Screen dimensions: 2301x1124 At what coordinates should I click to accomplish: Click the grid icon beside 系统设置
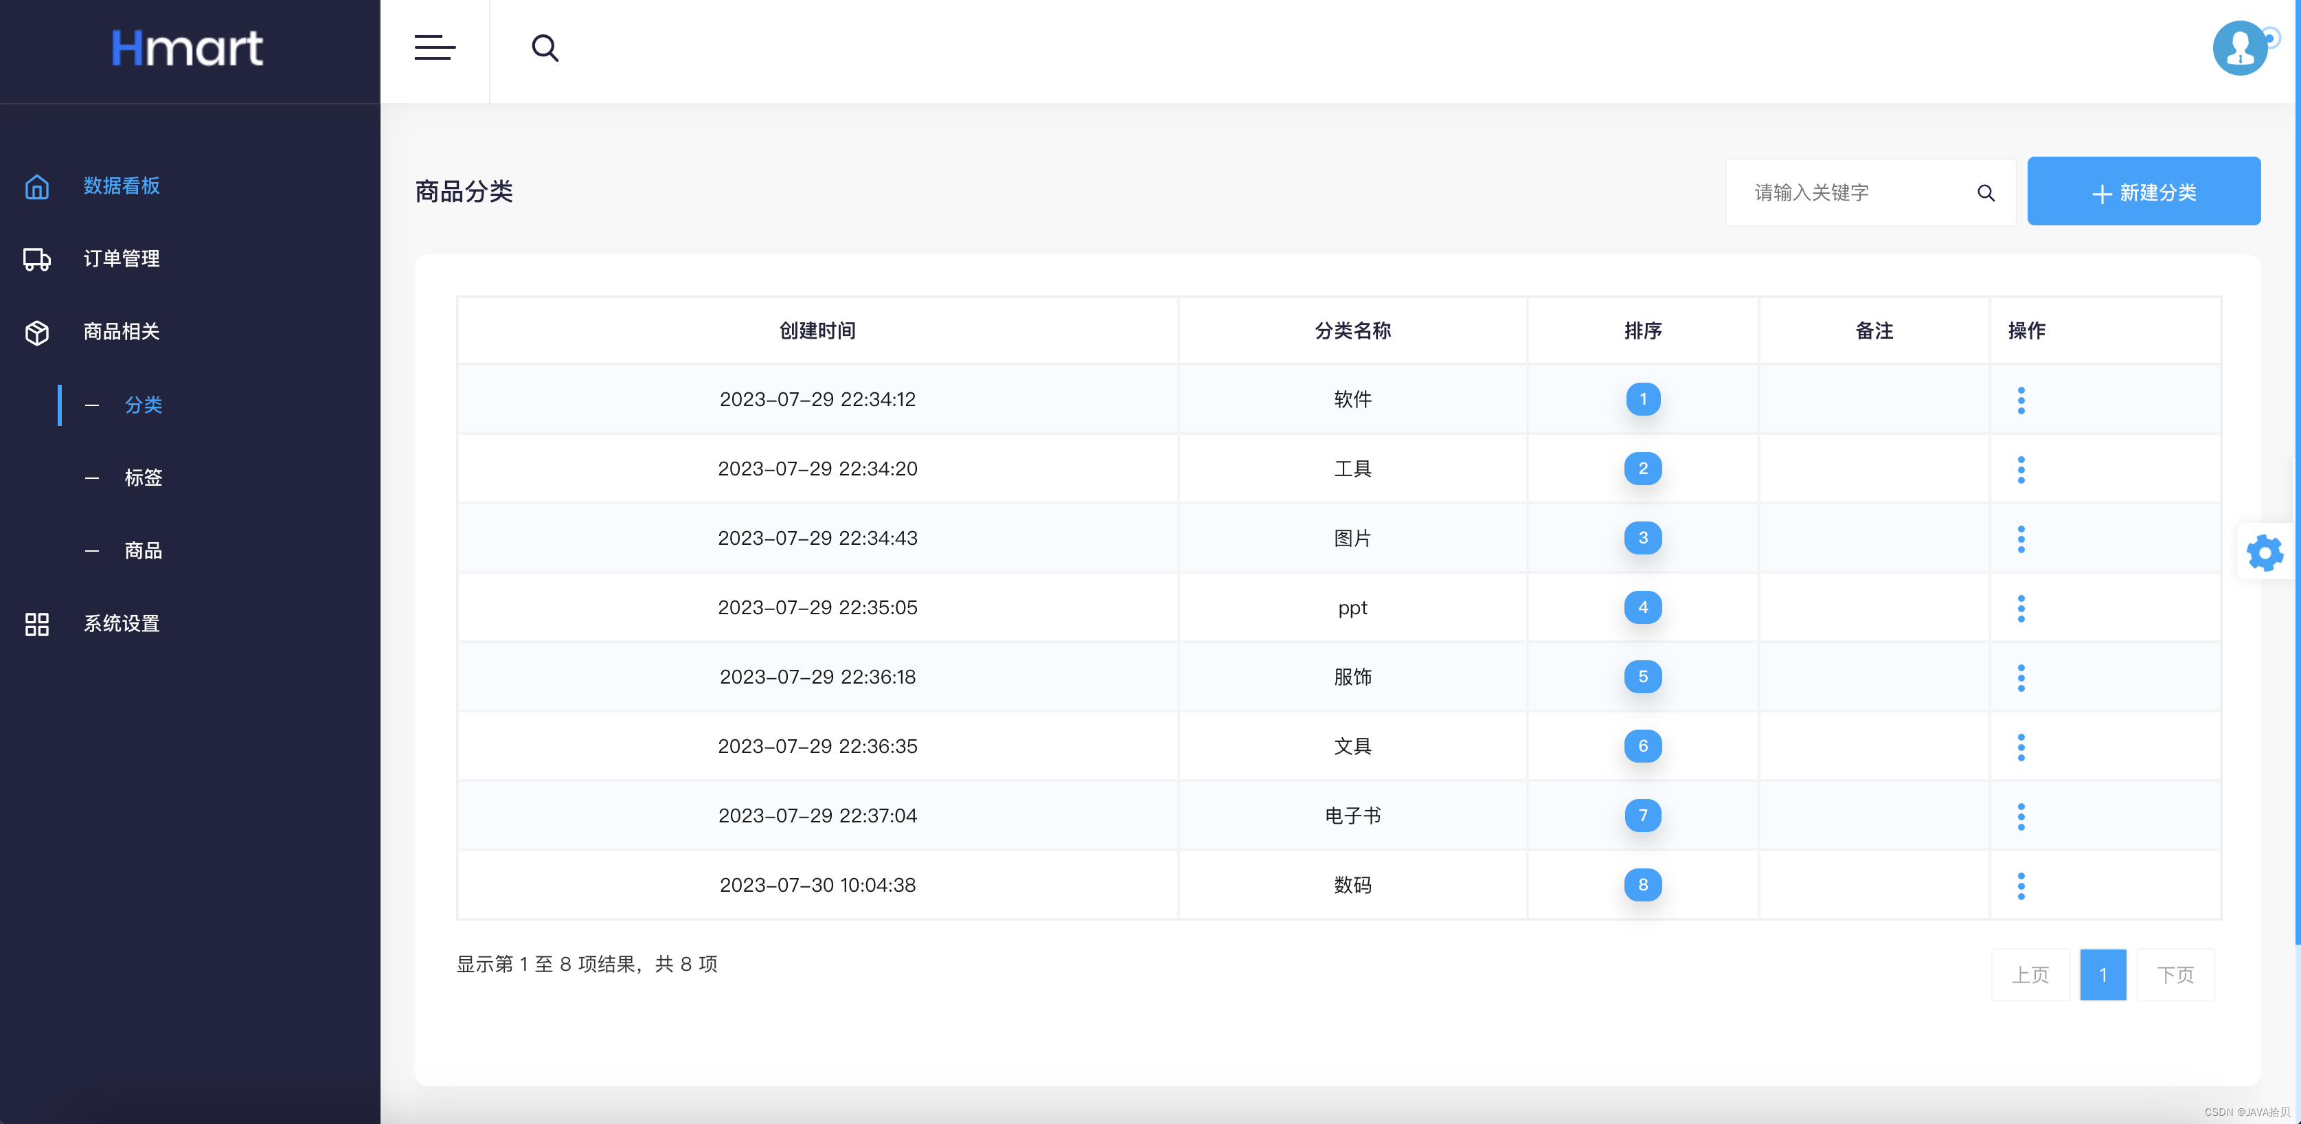pos(36,624)
